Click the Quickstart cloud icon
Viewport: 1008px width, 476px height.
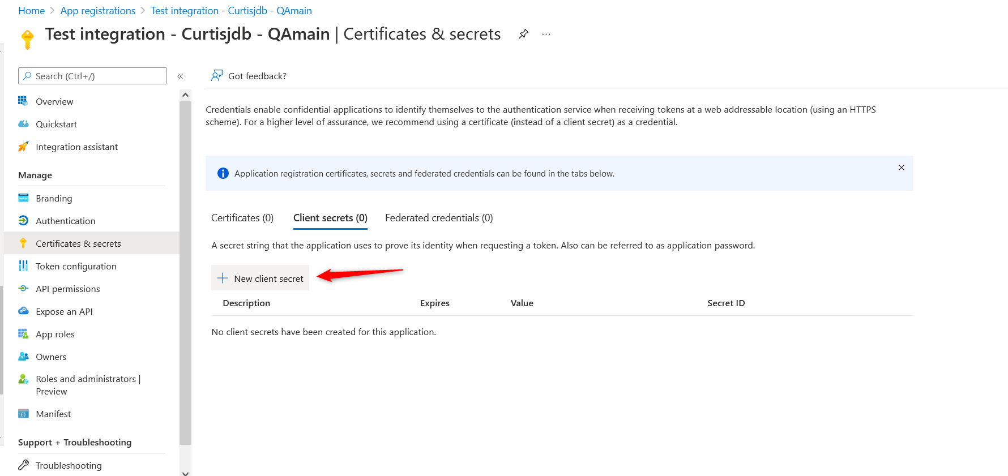[23, 124]
